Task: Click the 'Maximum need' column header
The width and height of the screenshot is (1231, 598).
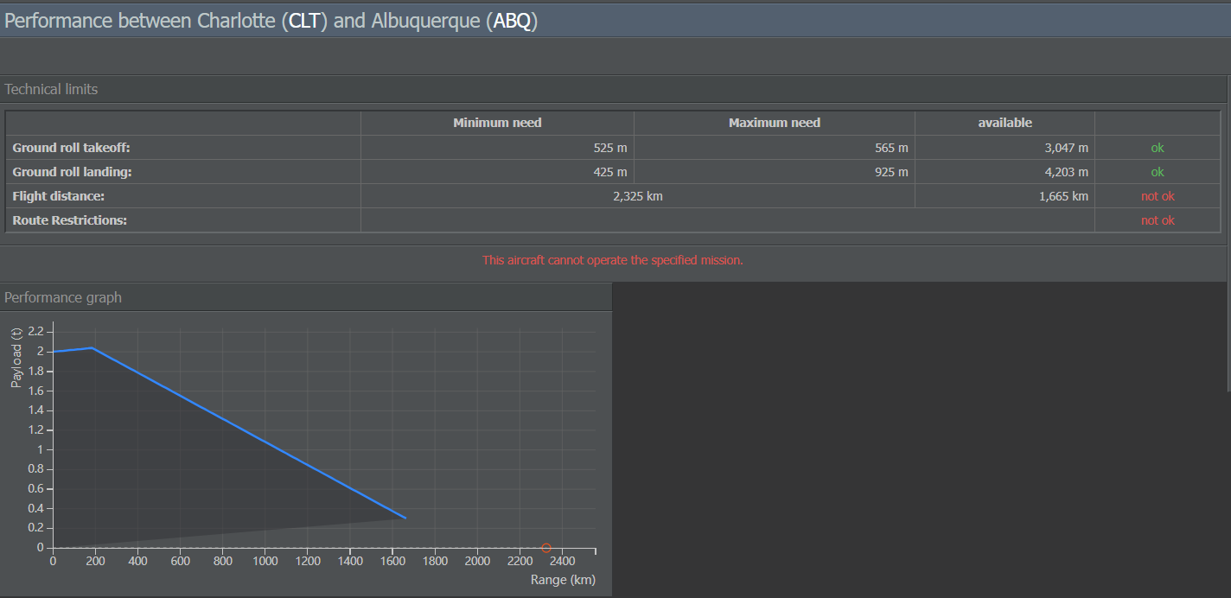Action: pos(775,123)
